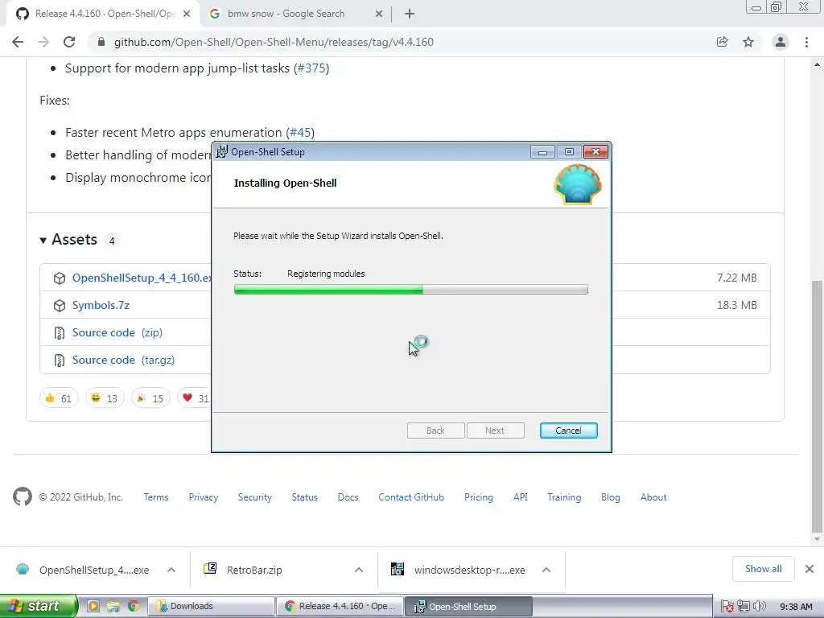The image size is (824, 618).
Task: Open the Status footer link
Action: 305,497
